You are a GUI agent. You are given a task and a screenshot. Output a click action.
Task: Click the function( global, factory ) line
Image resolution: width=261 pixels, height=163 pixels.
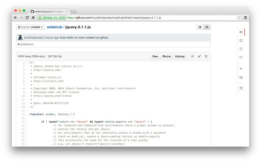(52, 115)
